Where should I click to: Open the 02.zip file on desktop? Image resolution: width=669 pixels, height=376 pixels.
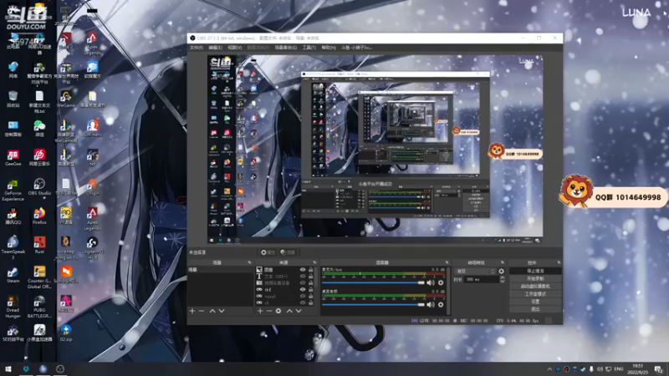pos(66,333)
